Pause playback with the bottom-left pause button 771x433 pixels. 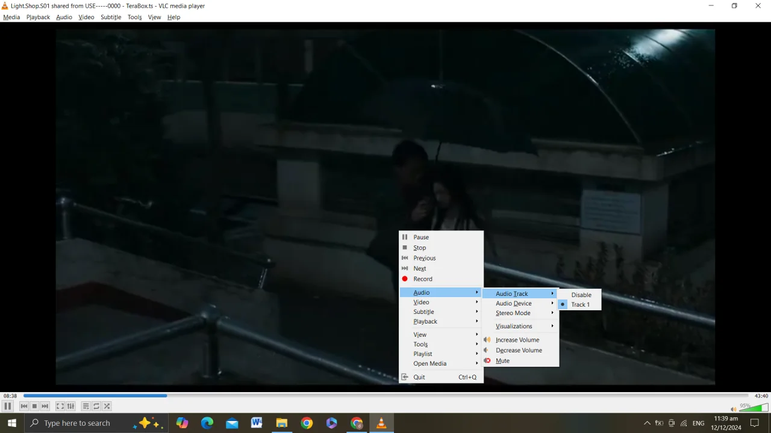[x=8, y=406]
